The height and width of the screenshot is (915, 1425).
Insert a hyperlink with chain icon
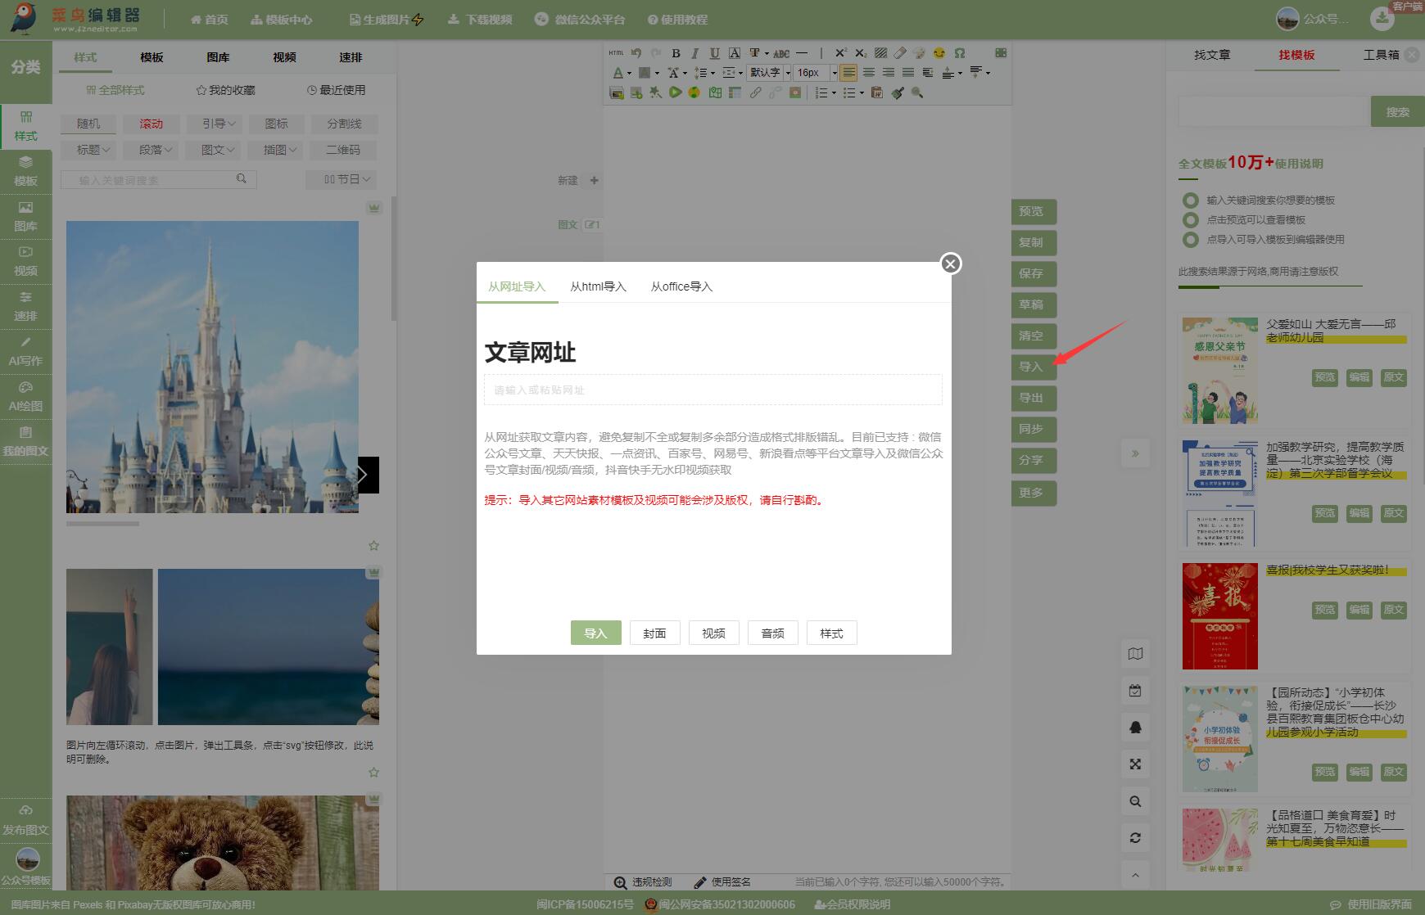tap(755, 92)
